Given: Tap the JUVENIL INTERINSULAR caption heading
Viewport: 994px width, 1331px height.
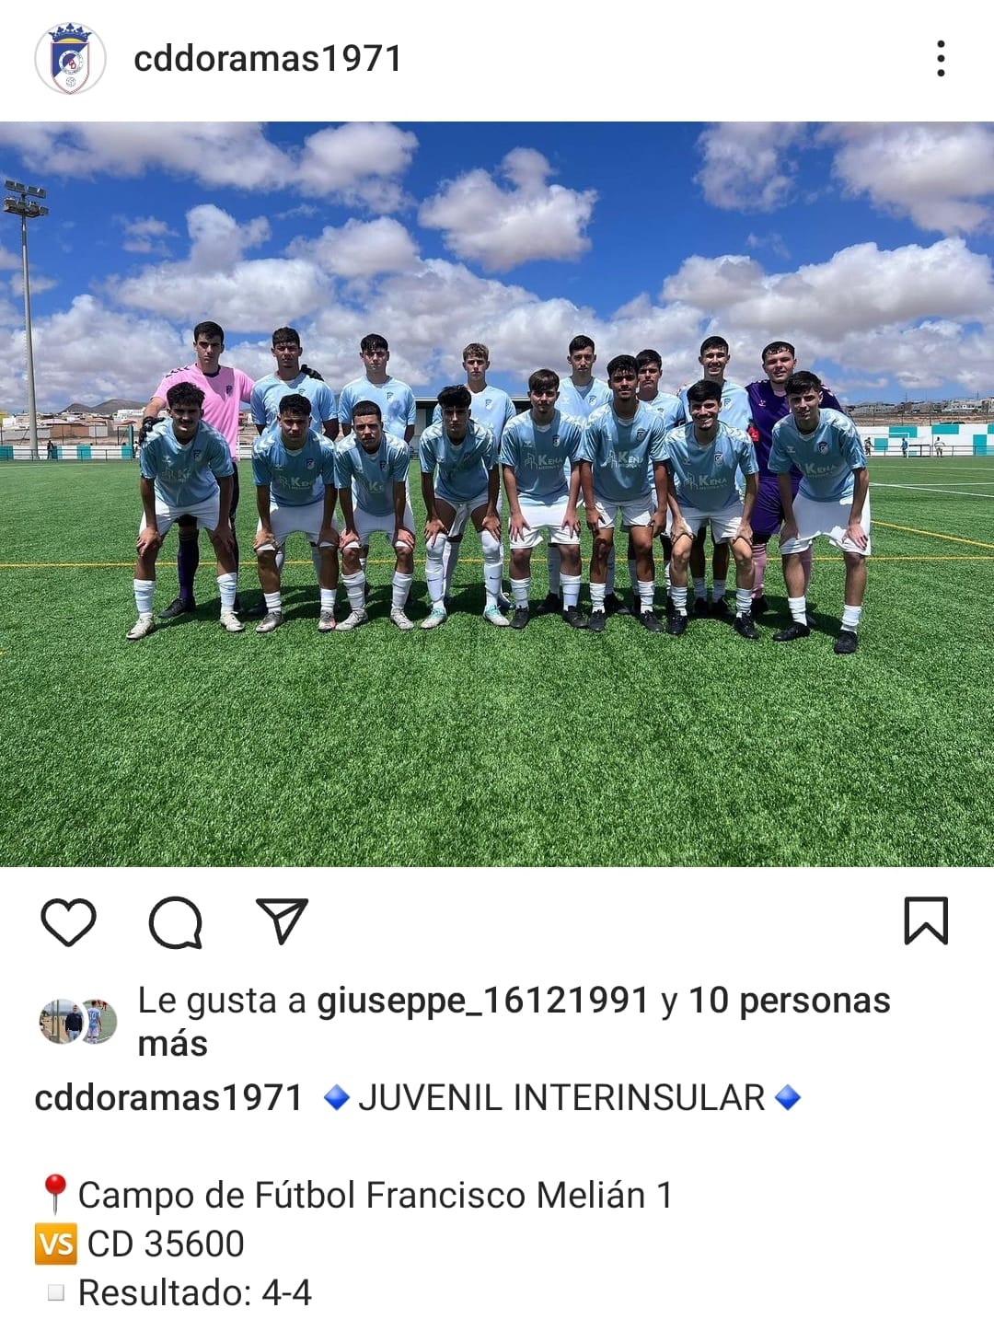Looking at the screenshot, I should click(561, 1098).
